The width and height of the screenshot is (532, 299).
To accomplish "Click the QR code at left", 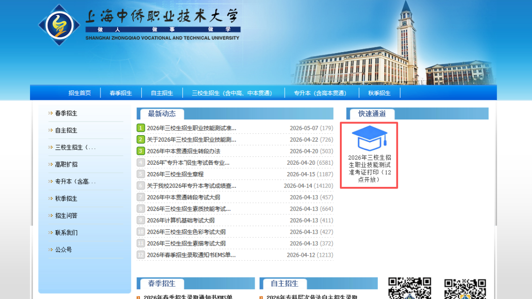I will (409, 288).
